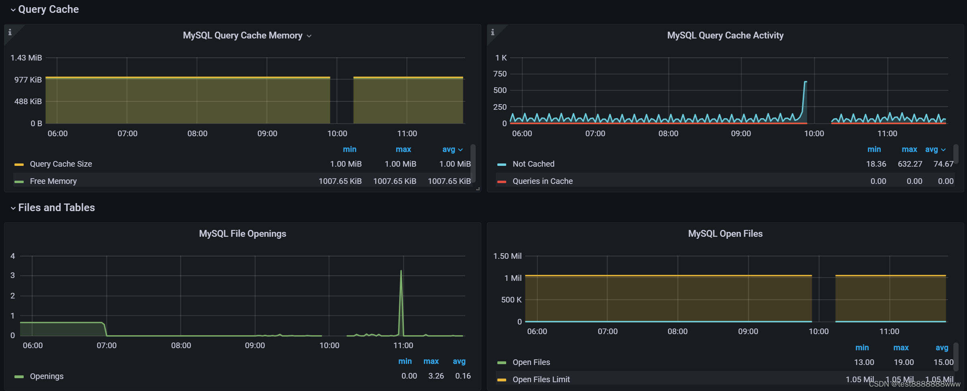Sort Open Files legend by avg
This screenshot has height=391, width=967.
point(942,348)
